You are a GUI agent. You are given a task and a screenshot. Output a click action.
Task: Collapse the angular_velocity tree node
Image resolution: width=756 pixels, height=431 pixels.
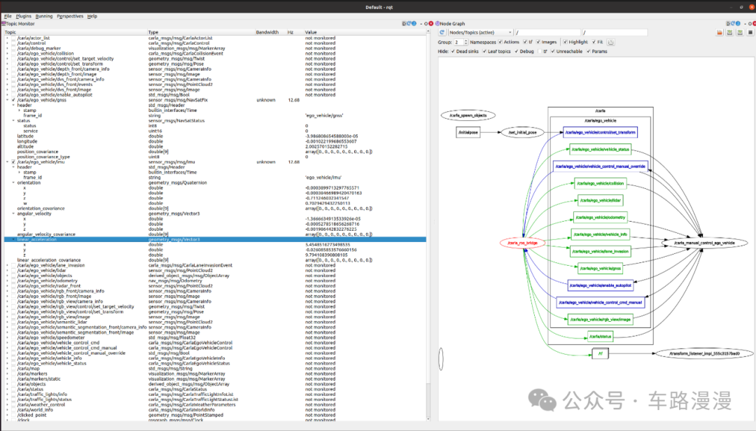coord(13,213)
